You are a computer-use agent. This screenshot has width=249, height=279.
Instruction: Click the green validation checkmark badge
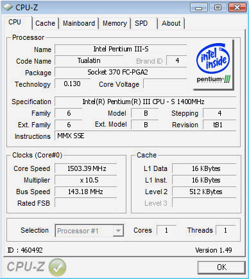[x=57, y=267]
